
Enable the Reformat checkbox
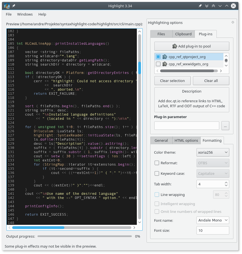coord(157,163)
